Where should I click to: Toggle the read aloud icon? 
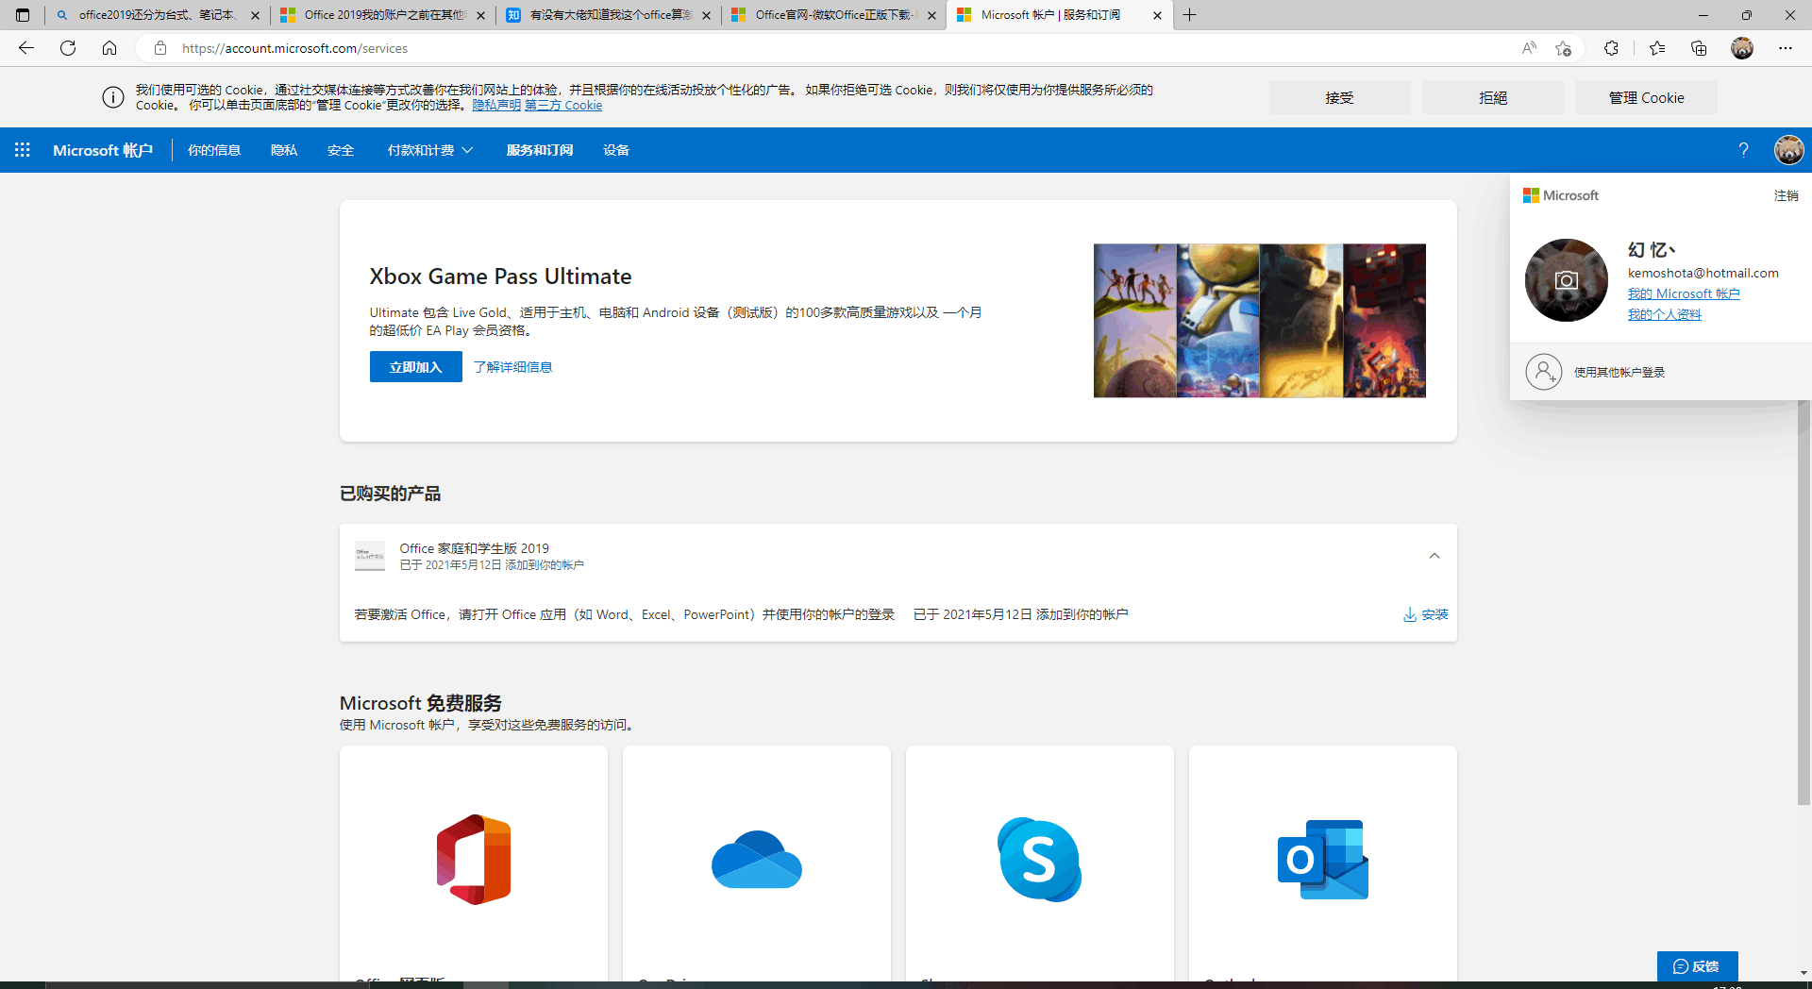(1529, 48)
